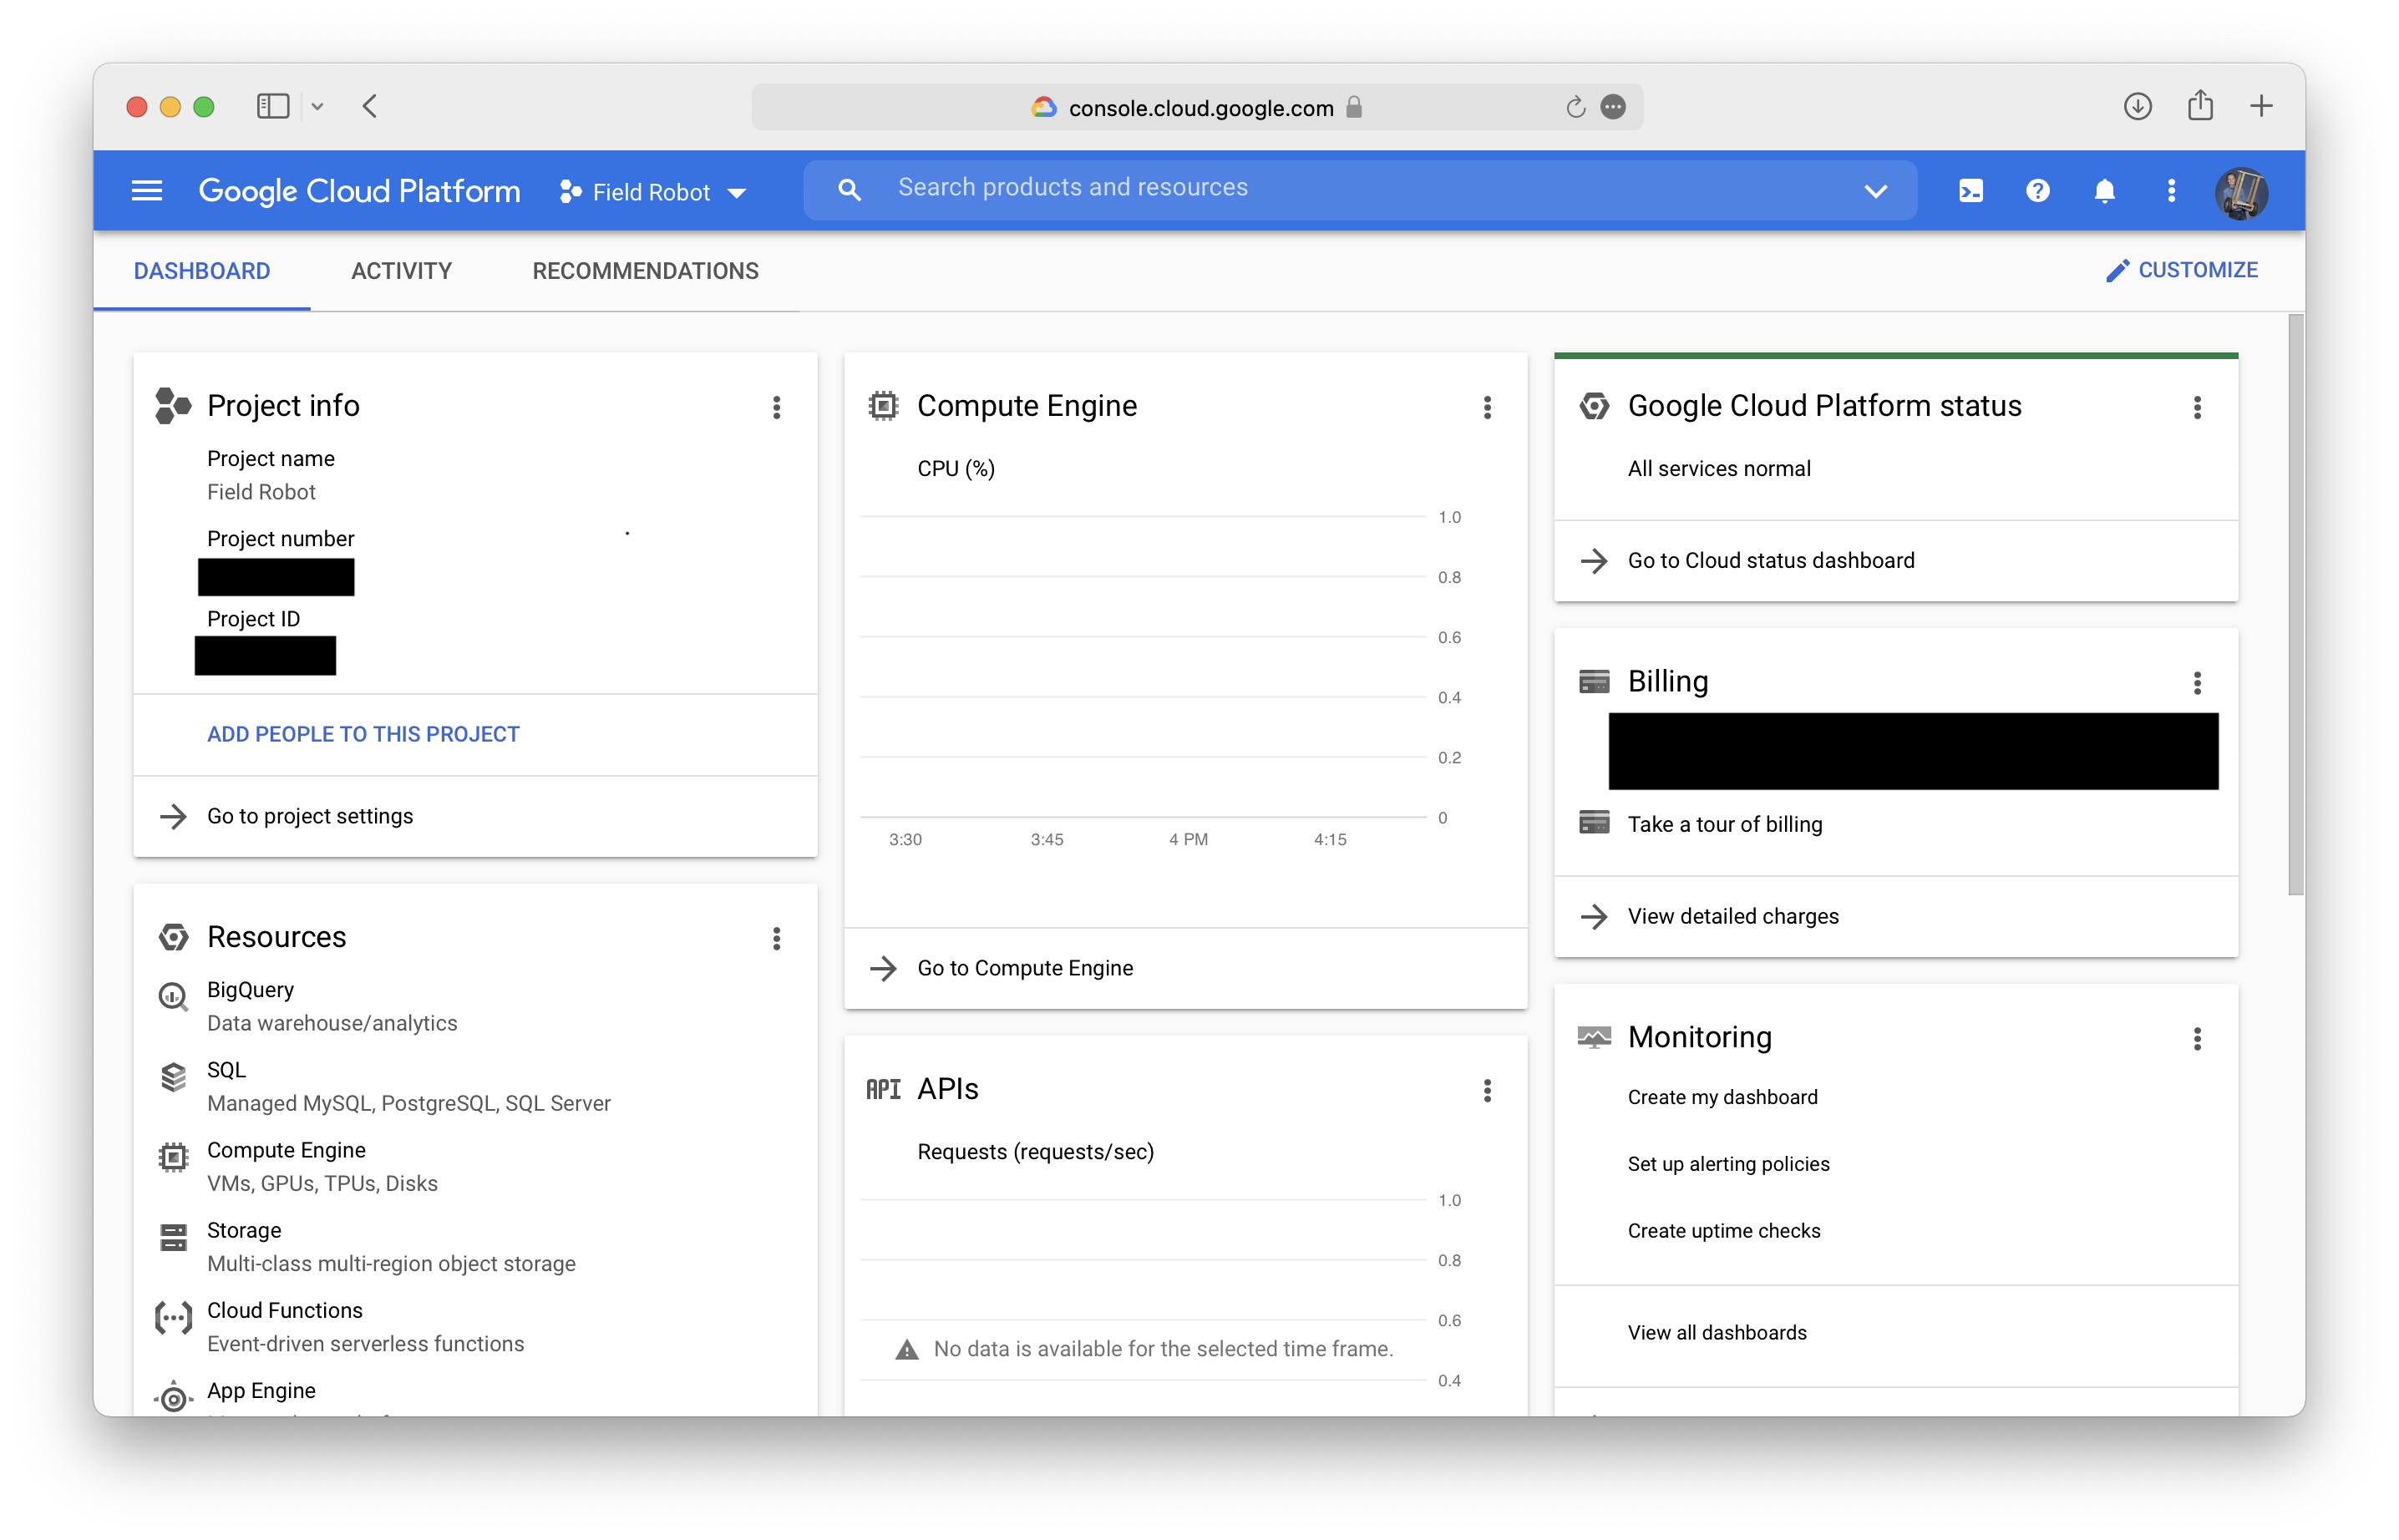Open Monitoring card options menu
Viewport: 2399px width, 1540px height.
(x=2198, y=1039)
